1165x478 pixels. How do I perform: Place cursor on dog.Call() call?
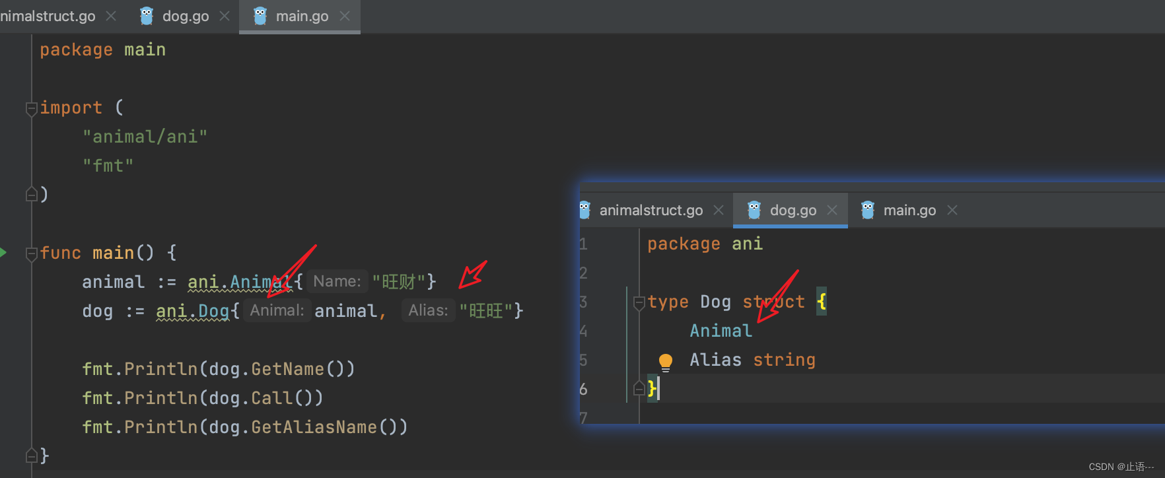(266, 398)
